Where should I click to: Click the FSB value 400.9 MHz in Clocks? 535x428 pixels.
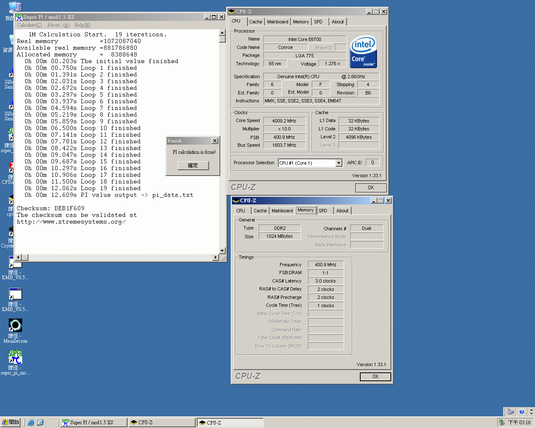point(284,137)
